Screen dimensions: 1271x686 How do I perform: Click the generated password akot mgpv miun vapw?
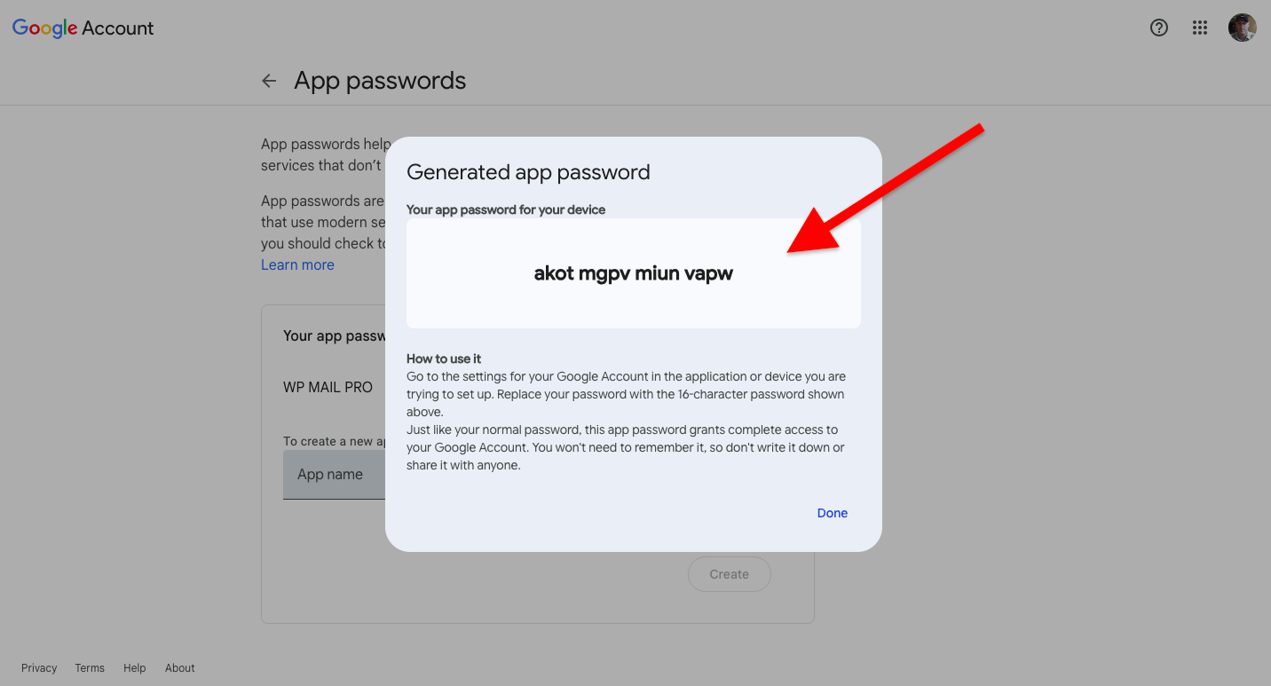634,273
